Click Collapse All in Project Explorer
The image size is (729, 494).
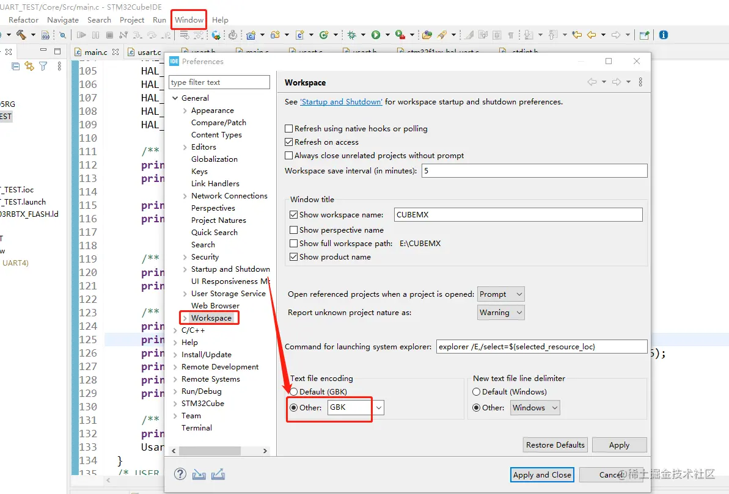pyautogui.click(x=15, y=66)
